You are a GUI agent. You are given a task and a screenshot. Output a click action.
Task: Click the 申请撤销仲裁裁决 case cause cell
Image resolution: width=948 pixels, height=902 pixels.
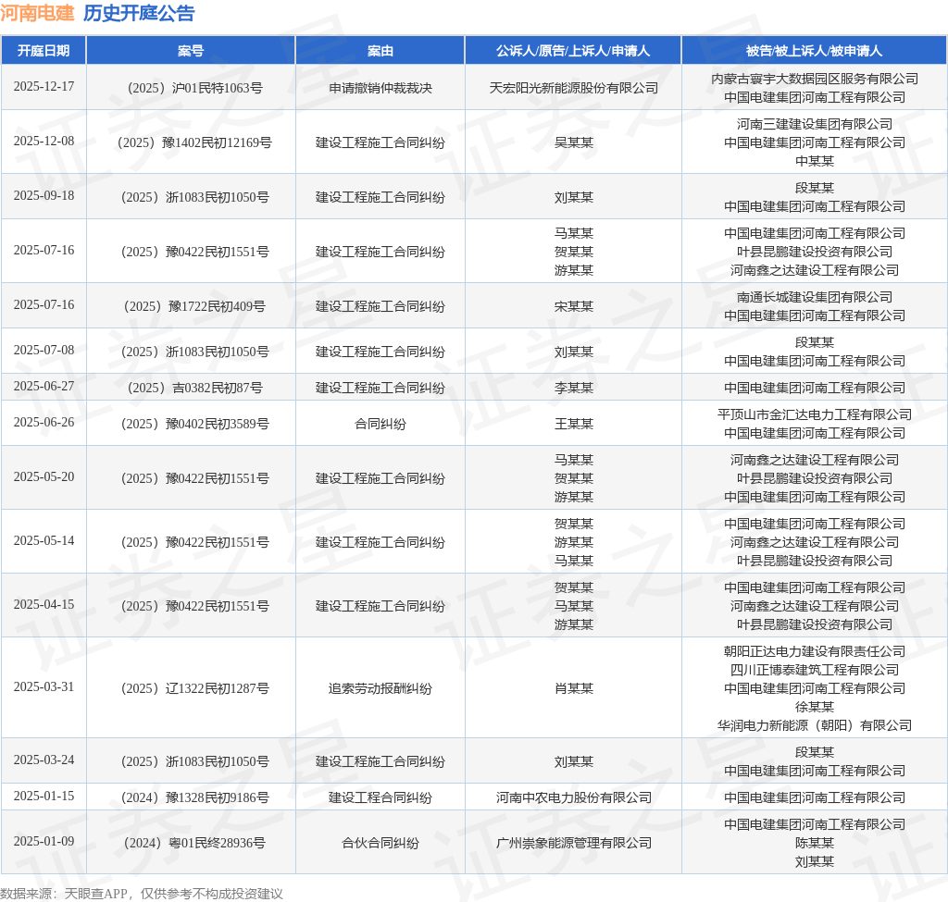[380, 88]
